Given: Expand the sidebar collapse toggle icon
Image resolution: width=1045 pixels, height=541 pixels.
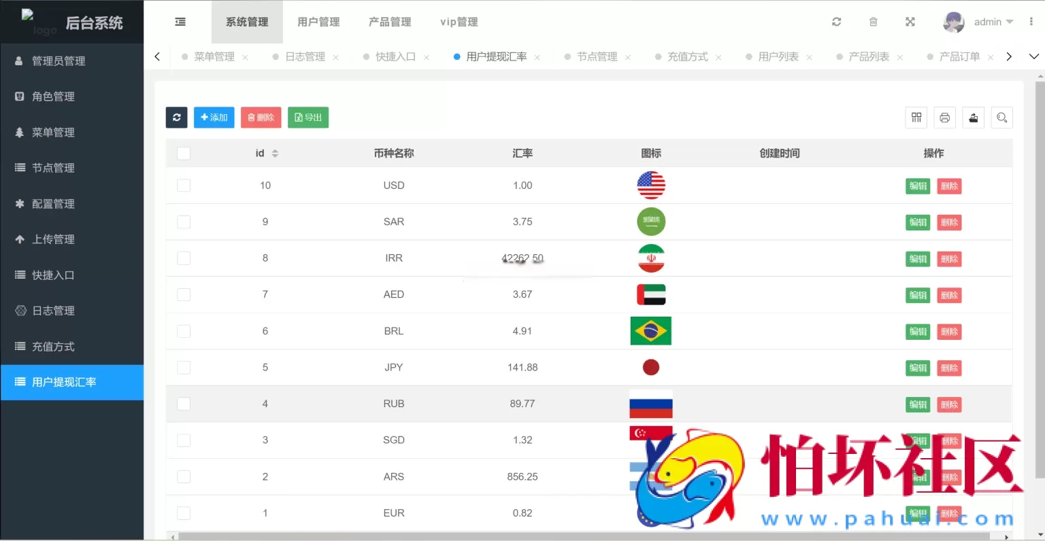Looking at the screenshot, I should coord(180,21).
